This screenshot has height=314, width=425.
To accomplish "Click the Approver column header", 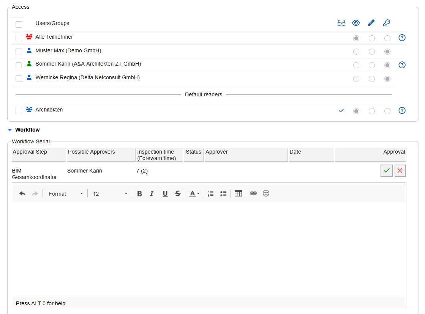I will (x=246, y=152).
